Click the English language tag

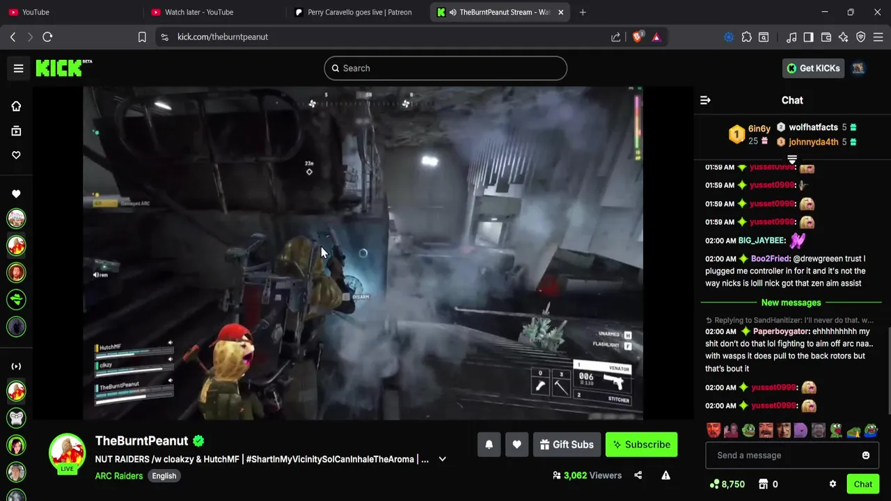[x=164, y=476]
